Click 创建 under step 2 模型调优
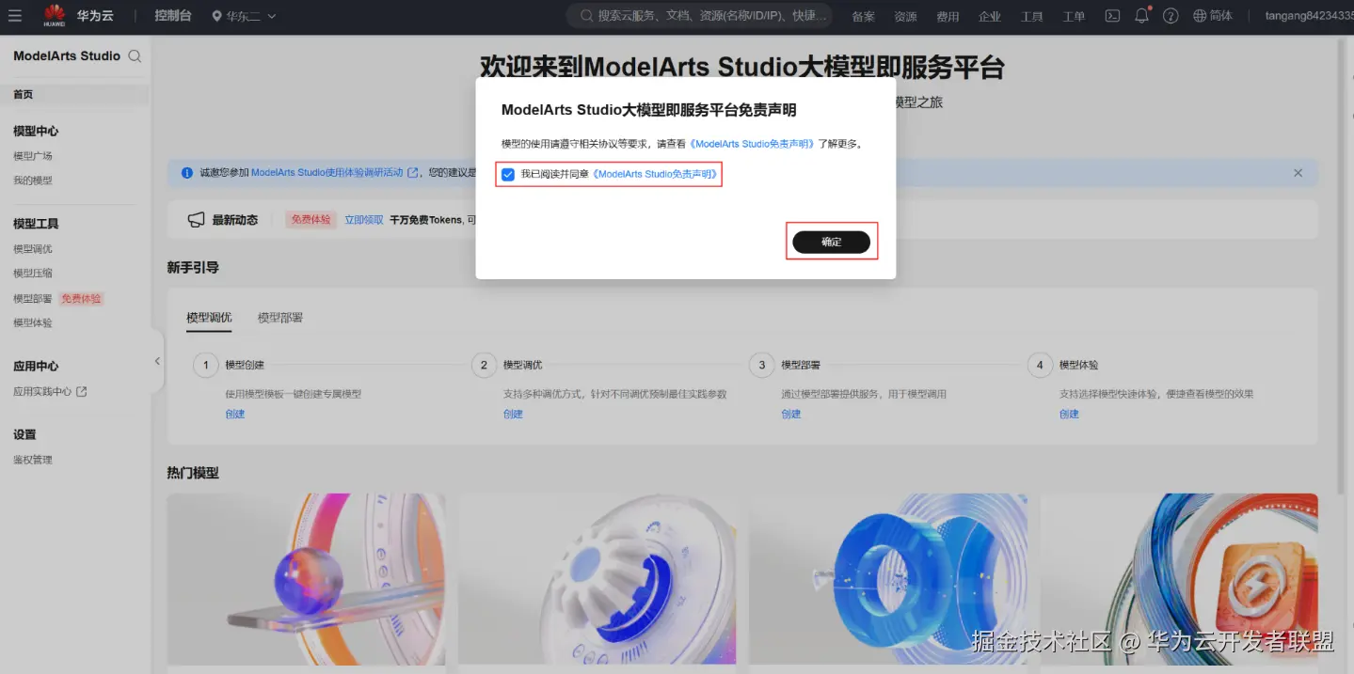This screenshot has height=674, width=1354. point(513,414)
